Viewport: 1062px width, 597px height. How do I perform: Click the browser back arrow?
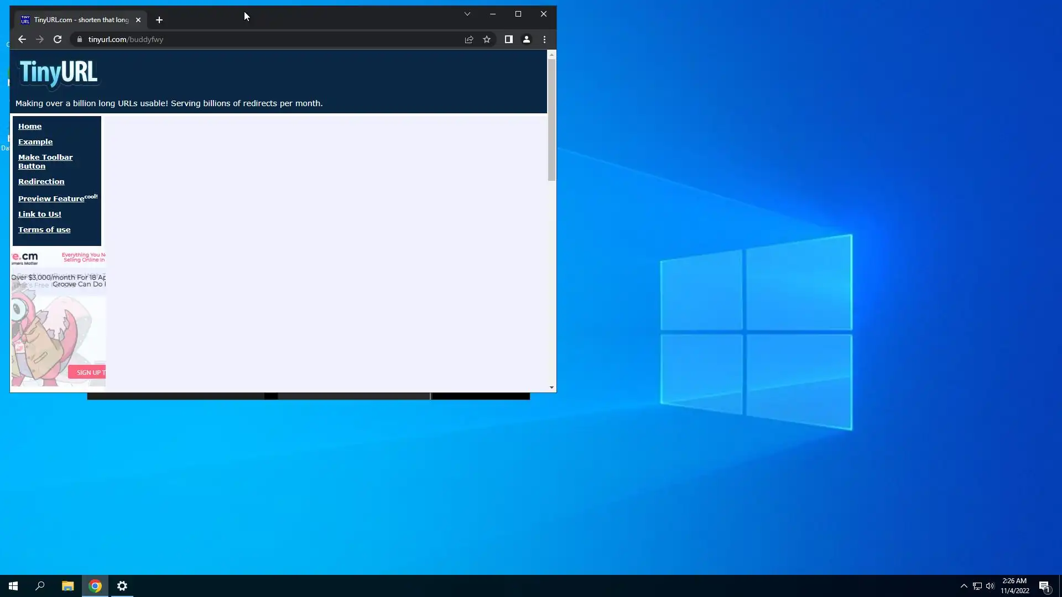22,39
